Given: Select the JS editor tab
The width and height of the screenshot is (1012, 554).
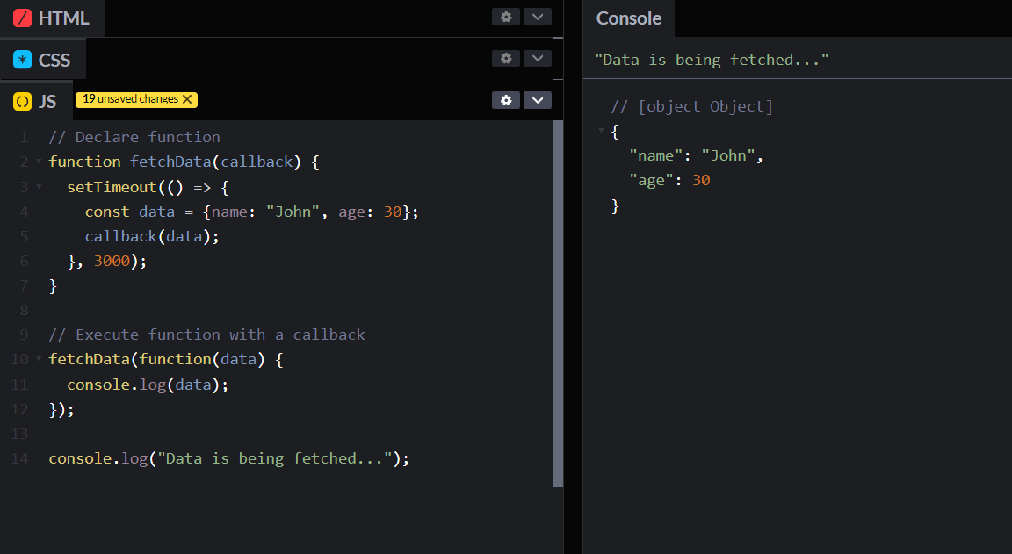Looking at the screenshot, I should tap(36, 101).
